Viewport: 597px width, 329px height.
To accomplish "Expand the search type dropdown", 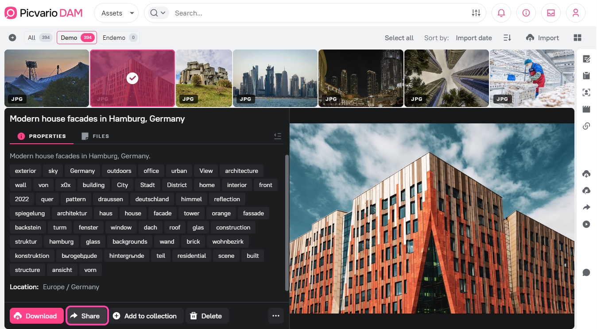I will [158, 13].
